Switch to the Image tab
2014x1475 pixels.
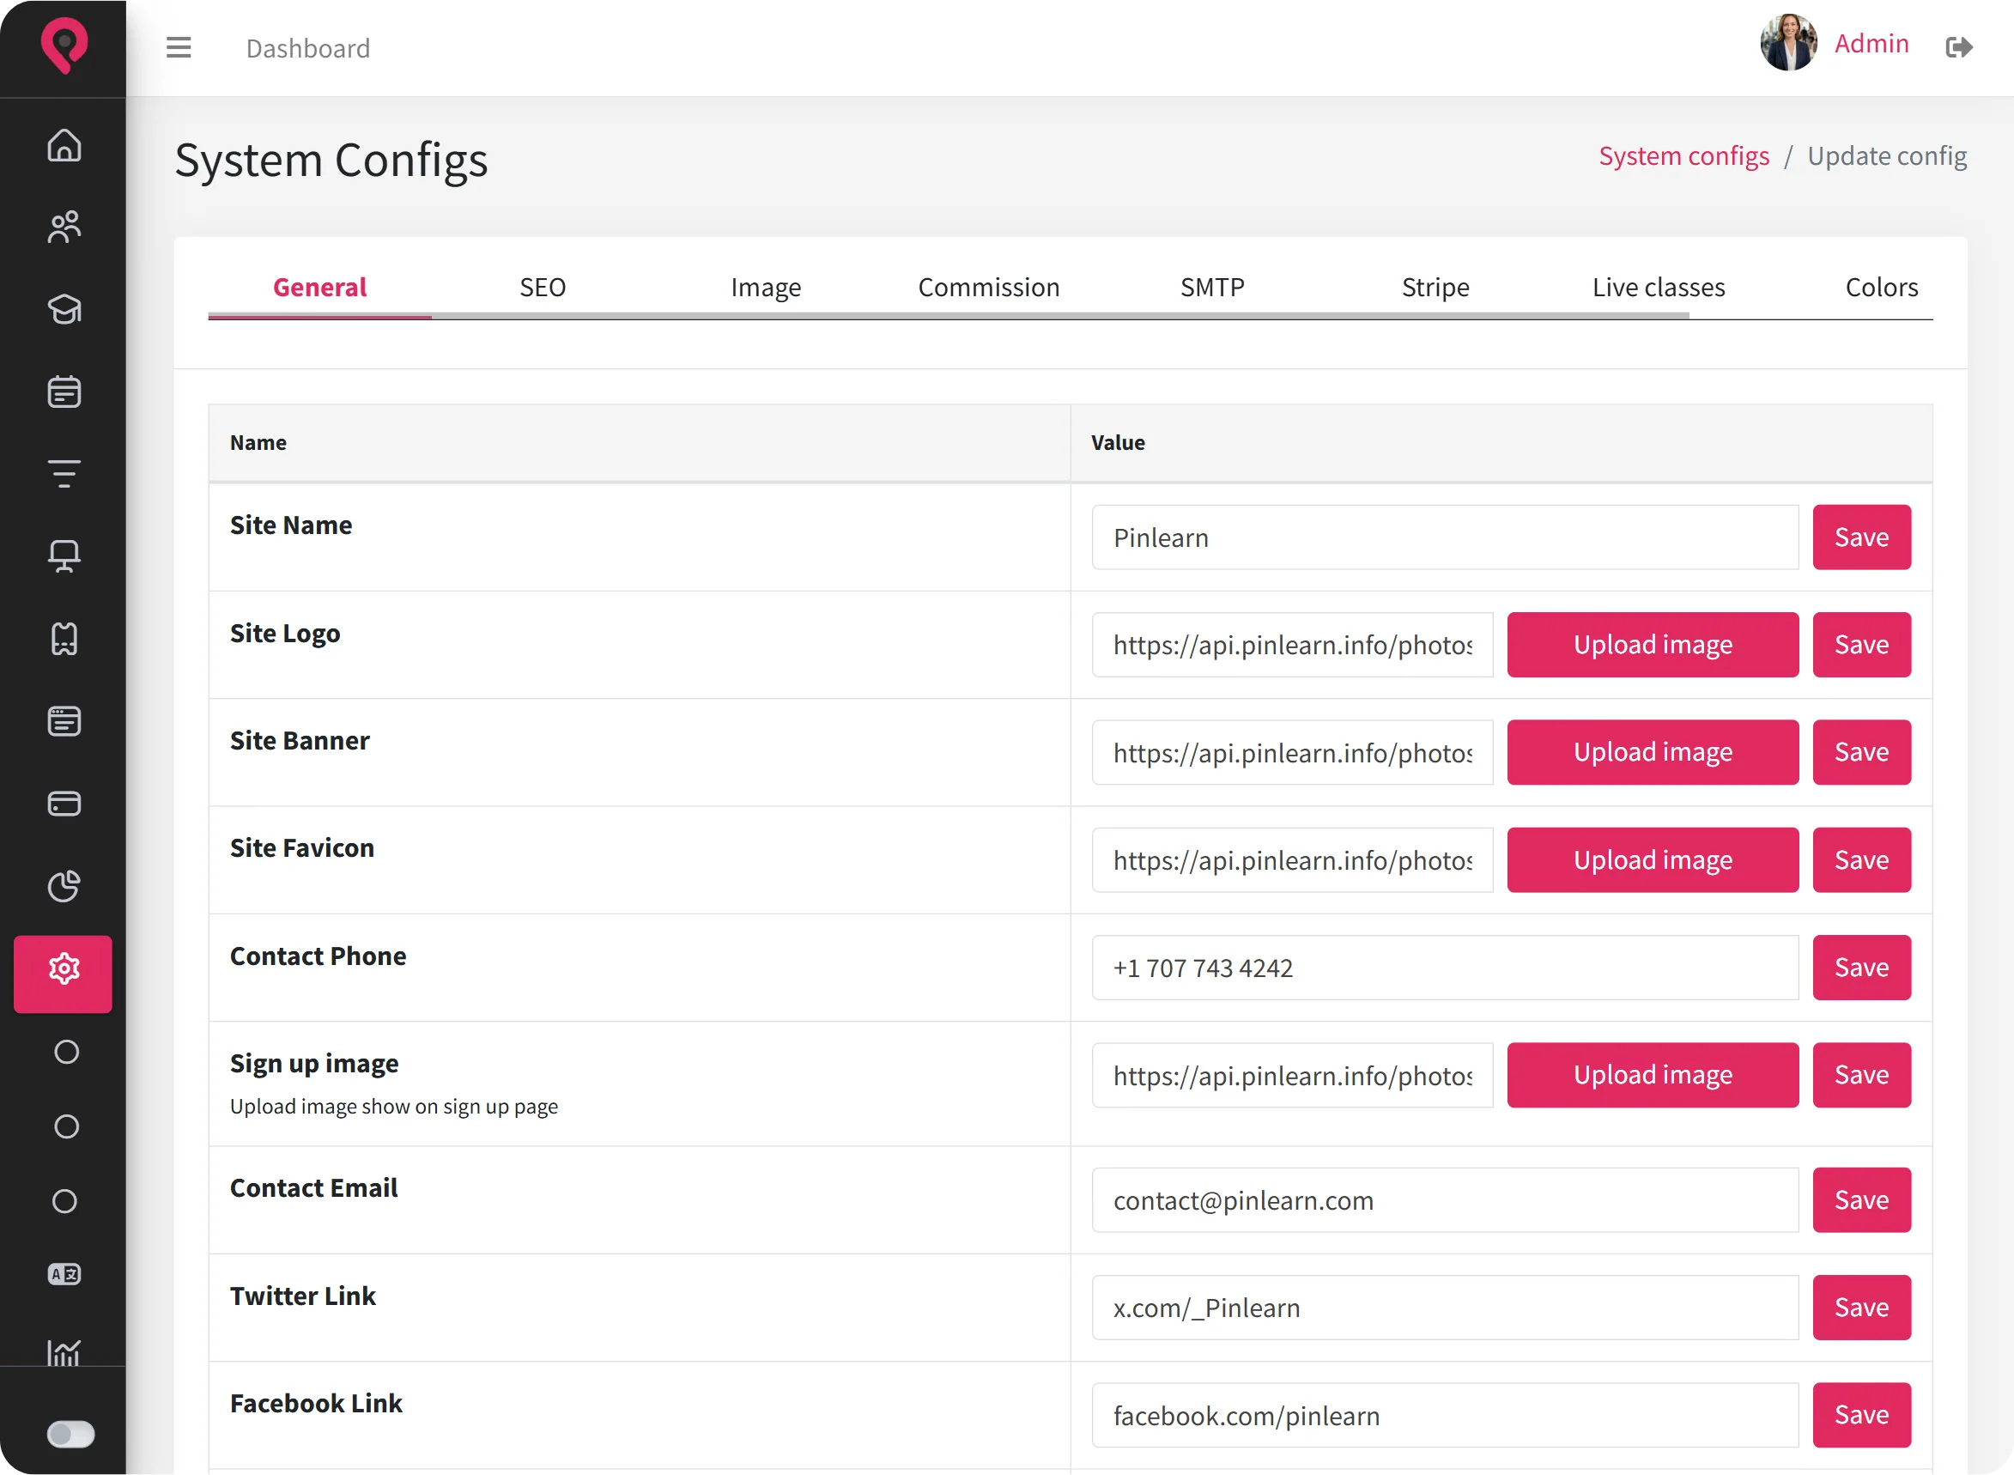pos(766,288)
